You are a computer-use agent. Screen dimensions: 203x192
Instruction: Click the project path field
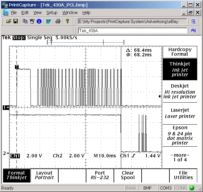132,21
